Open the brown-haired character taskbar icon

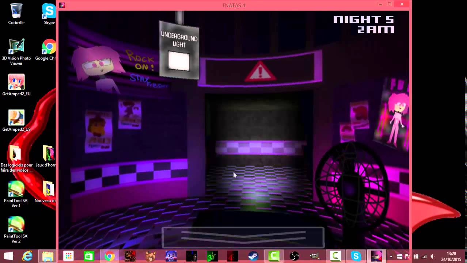tap(151, 256)
